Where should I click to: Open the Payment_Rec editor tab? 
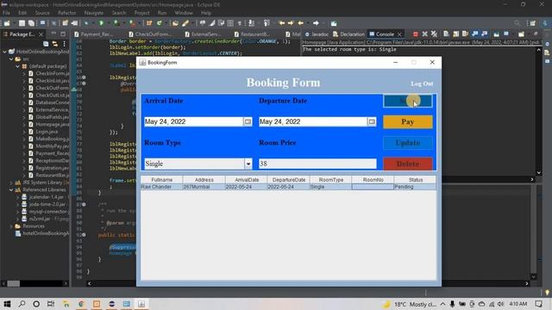coord(94,34)
